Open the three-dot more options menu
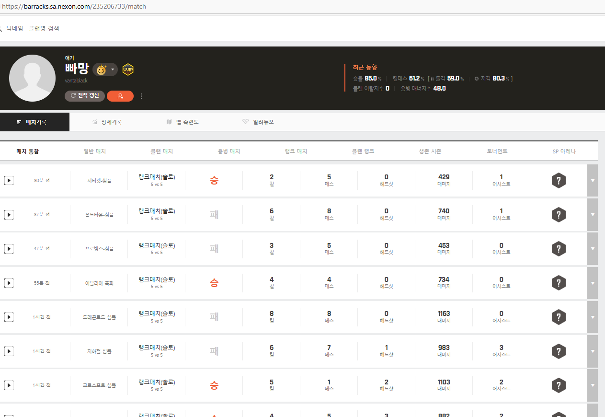605x417 pixels. click(x=141, y=96)
